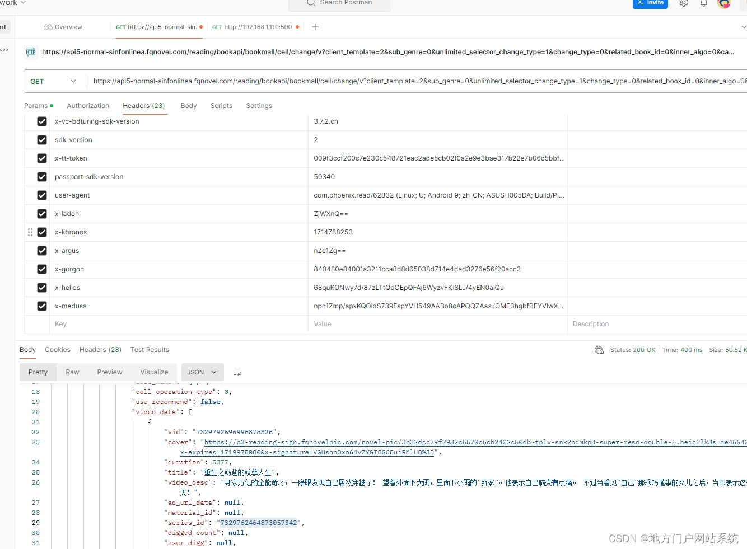
Task: Uncheck the x-medusa header
Action: [42, 306]
